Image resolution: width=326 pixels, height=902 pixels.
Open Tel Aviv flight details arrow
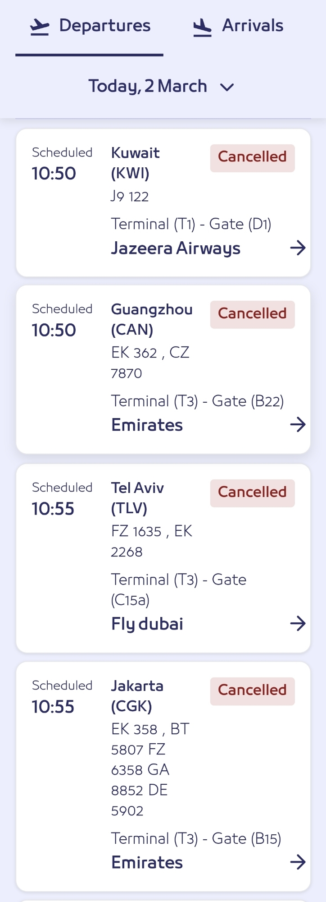point(298,624)
